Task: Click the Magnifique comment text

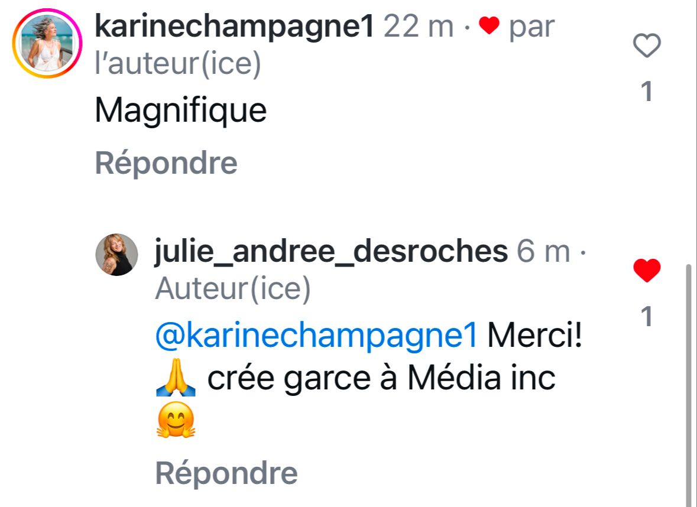Action: [x=180, y=110]
